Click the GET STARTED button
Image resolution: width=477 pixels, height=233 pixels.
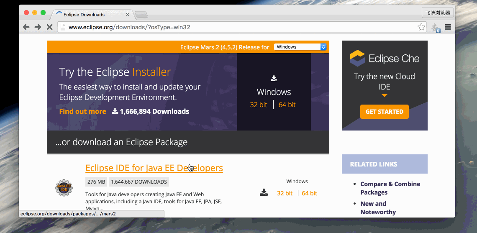[x=385, y=112]
